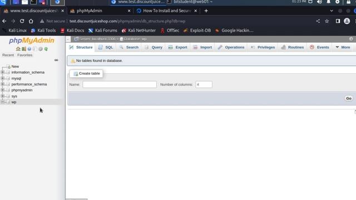Reload navigation panel green icon
The image size is (356, 200).
(x=46, y=49)
